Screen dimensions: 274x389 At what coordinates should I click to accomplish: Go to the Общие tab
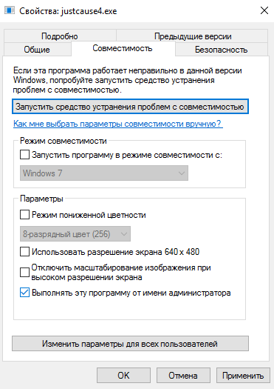point(37,50)
